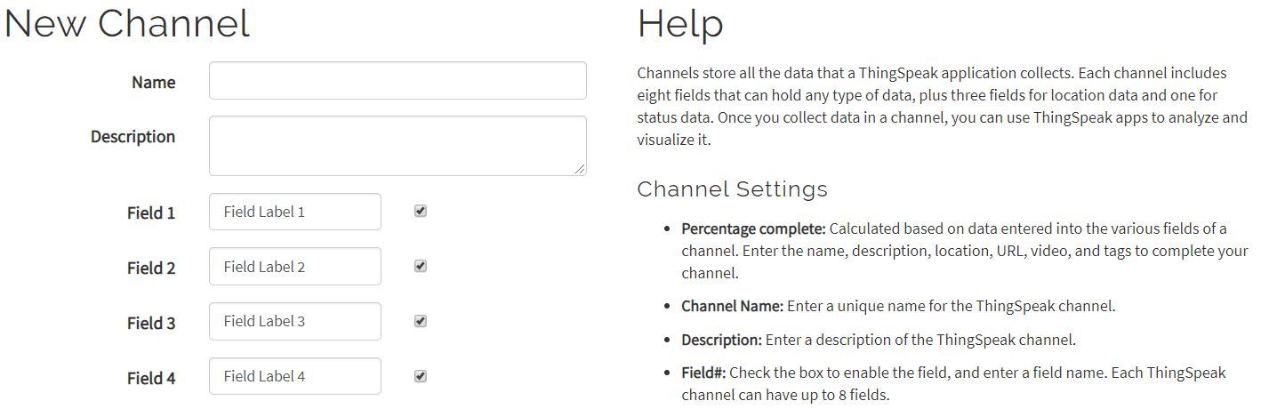
Task: Click the 'Percentage complete:' help term
Action: (754, 229)
